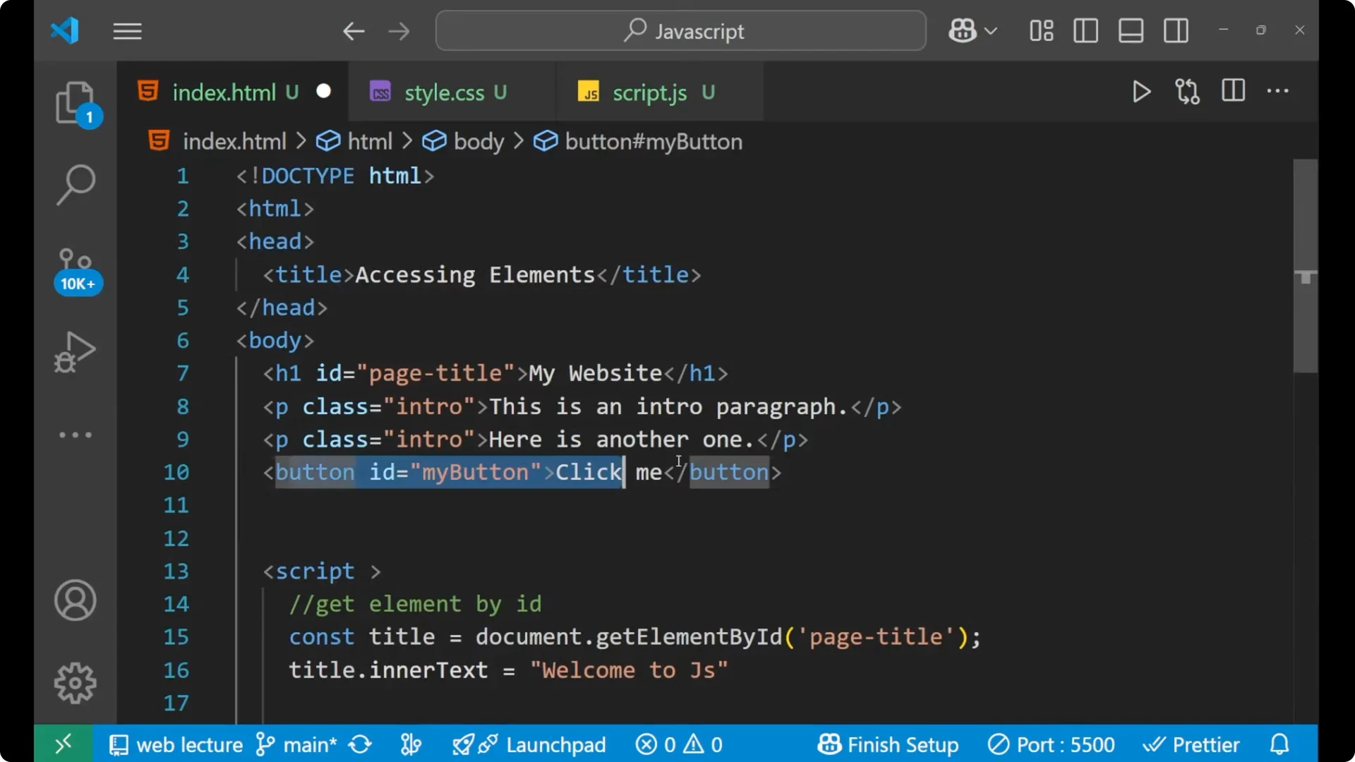
Task: Open the notifications bell
Action: [x=1279, y=744]
